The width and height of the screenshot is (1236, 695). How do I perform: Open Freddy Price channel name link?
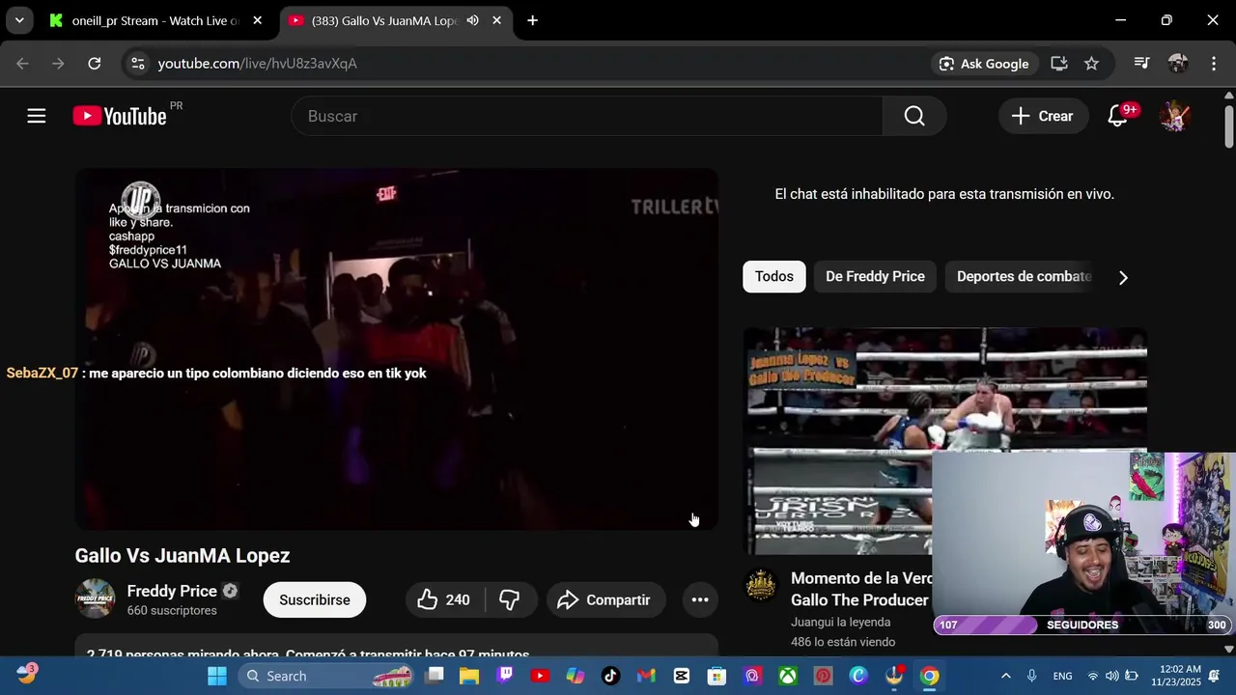(x=172, y=591)
